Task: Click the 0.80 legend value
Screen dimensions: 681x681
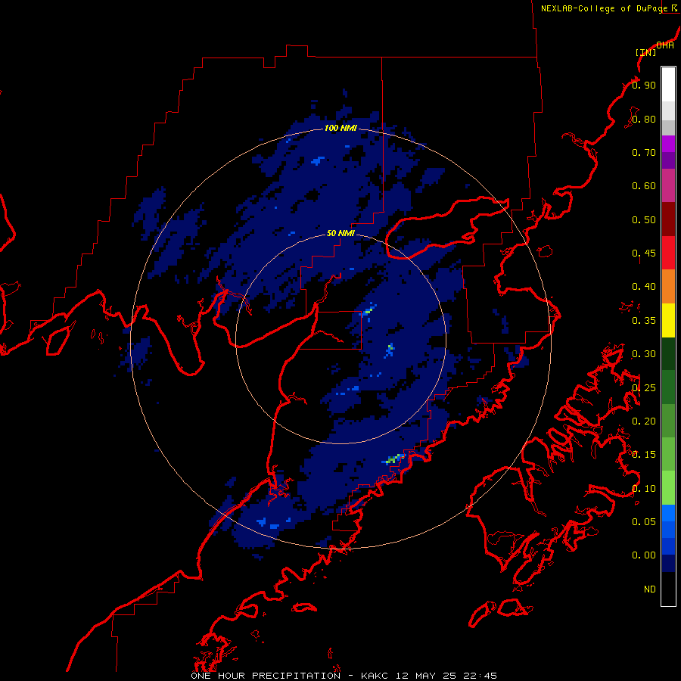Action: (644, 119)
